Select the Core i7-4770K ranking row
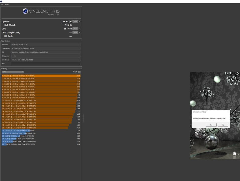240x181 pixels. (41, 136)
